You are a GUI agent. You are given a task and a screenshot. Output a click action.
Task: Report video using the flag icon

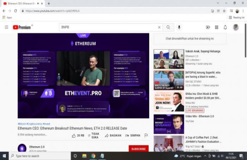(x=146, y=135)
